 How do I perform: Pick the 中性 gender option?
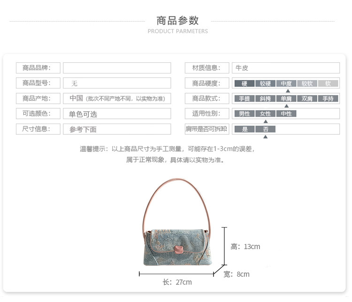coord(286,114)
